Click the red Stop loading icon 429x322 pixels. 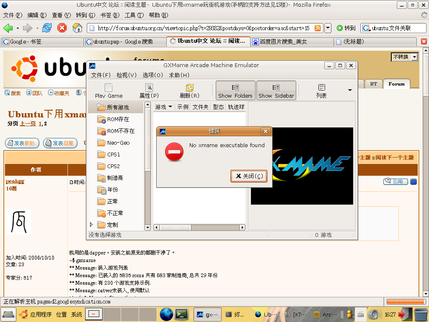click(62, 28)
